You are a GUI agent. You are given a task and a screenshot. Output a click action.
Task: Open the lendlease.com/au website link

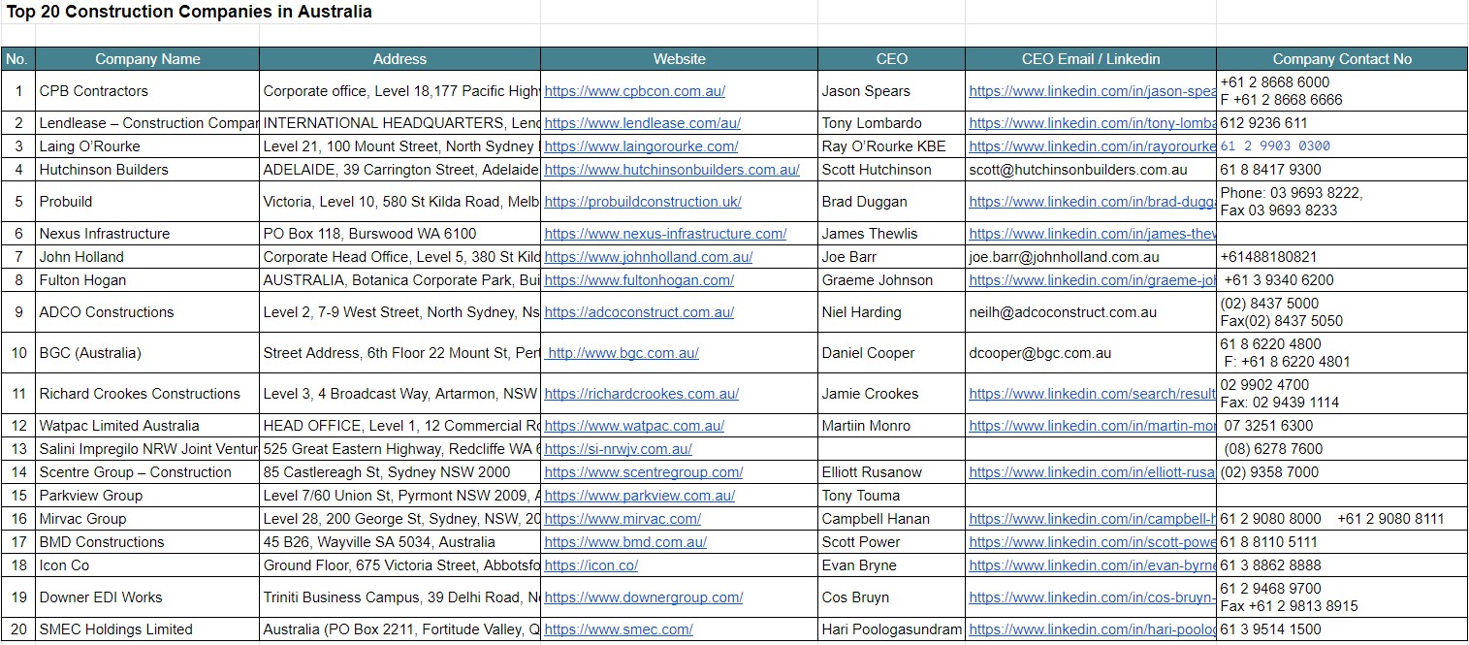(x=642, y=123)
